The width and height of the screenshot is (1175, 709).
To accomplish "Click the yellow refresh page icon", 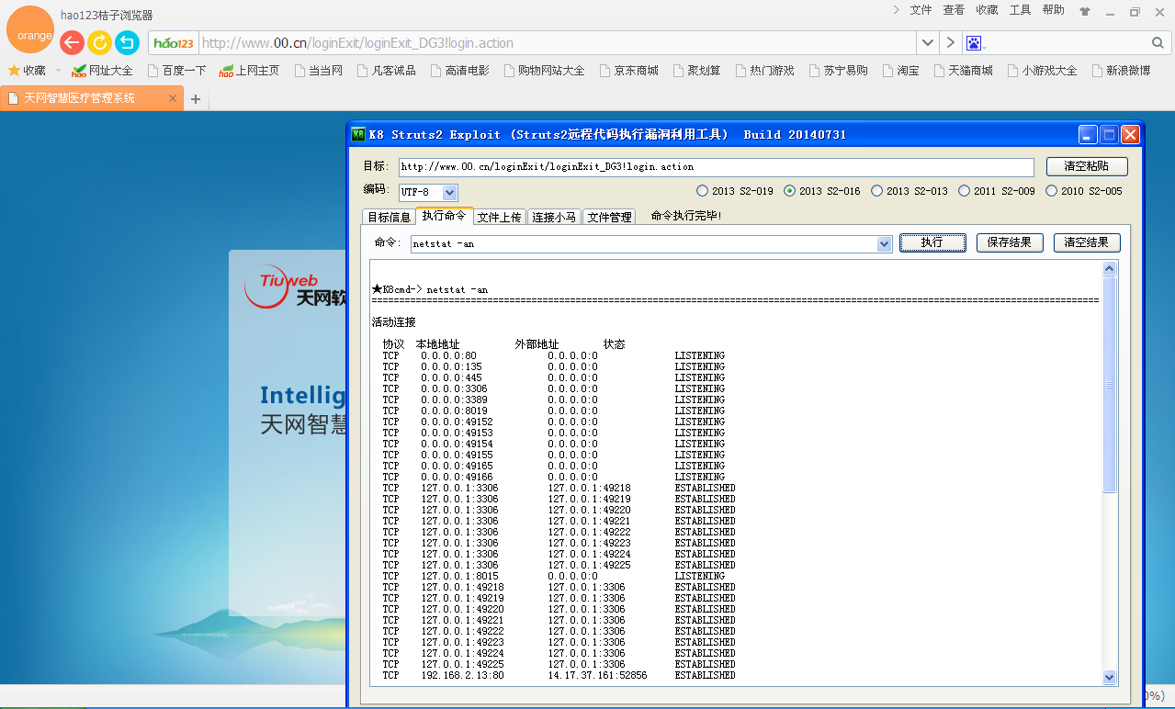I will 99,42.
